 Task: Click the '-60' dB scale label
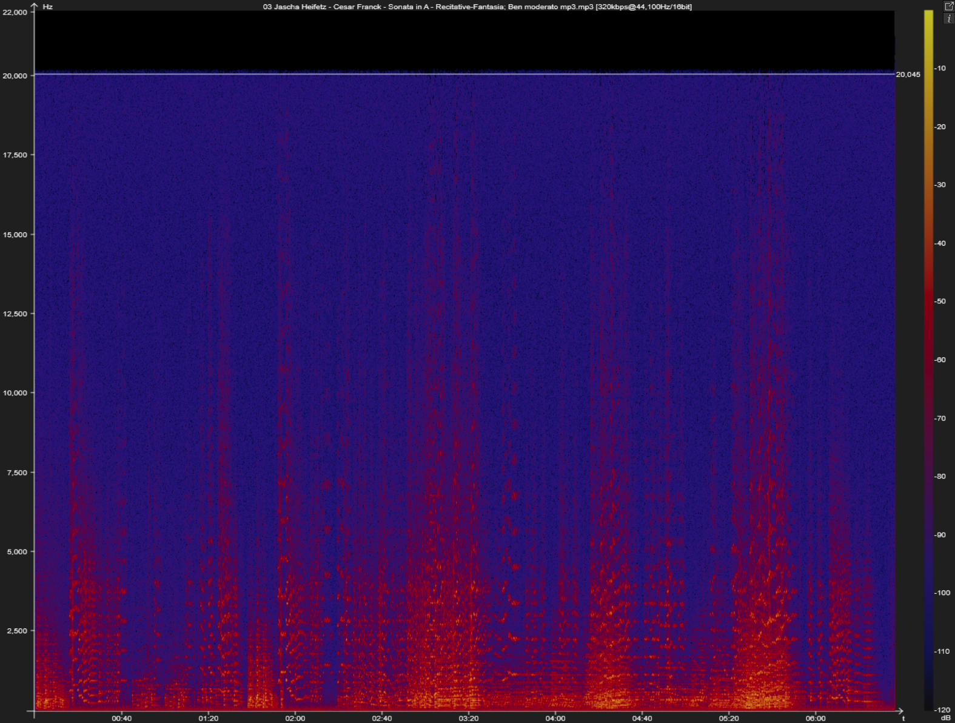pyautogui.click(x=940, y=360)
